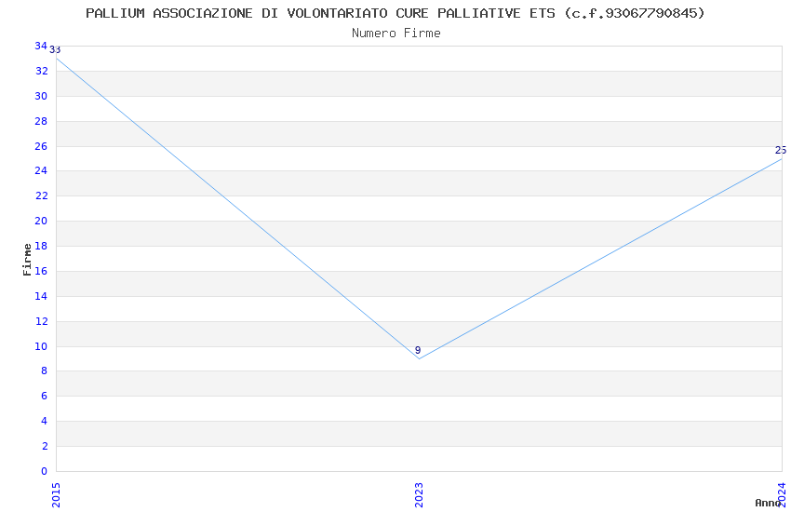Click y-axis tick value 2

(45, 447)
